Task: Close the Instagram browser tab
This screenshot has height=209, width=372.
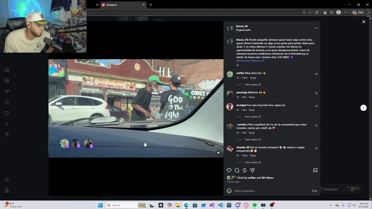Action: [144, 5]
